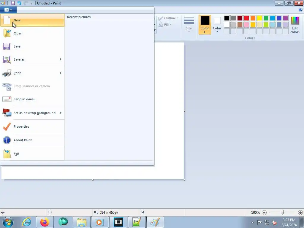Click the orange checkmark Properties icon
The width and height of the screenshot is (304, 228).
coord(7,126)
